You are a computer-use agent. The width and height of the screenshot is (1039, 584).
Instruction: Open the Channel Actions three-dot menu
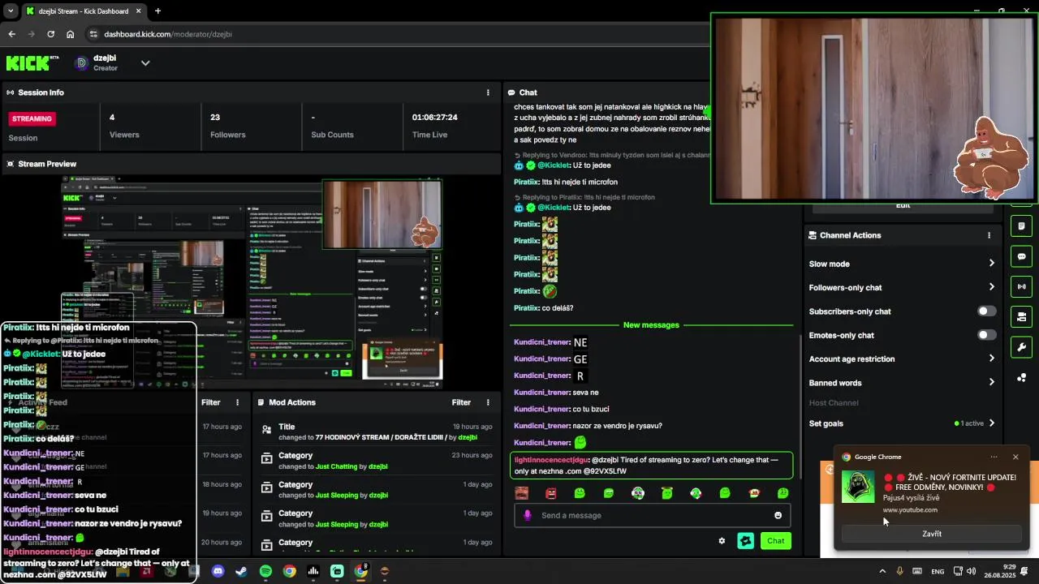tap(989, 235)
